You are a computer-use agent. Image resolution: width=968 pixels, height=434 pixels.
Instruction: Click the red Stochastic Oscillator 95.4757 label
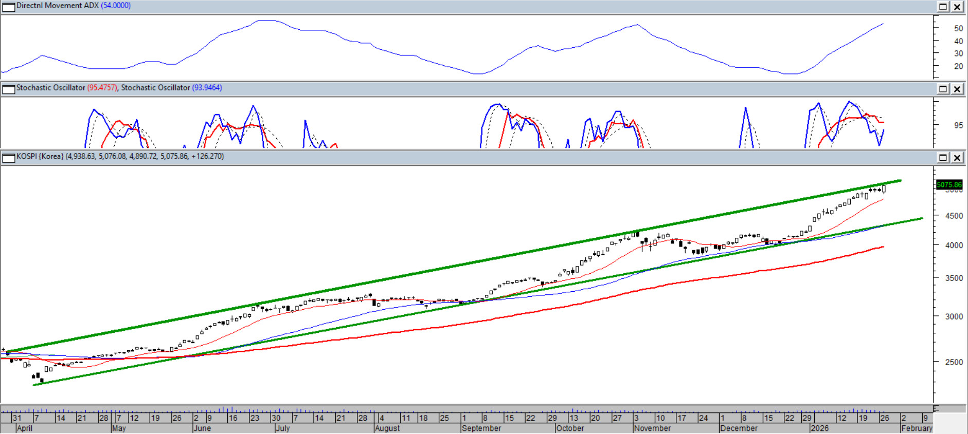[102, 88]
